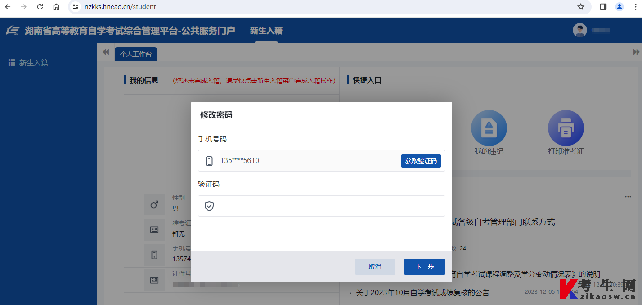Click the bookmark star in the address bar
The height and width of the screenshot is (305, 642).
[x=580, y=7]
